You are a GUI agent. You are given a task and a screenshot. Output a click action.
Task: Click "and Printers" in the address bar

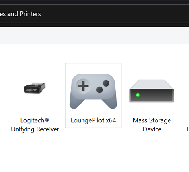click(24, 14)
